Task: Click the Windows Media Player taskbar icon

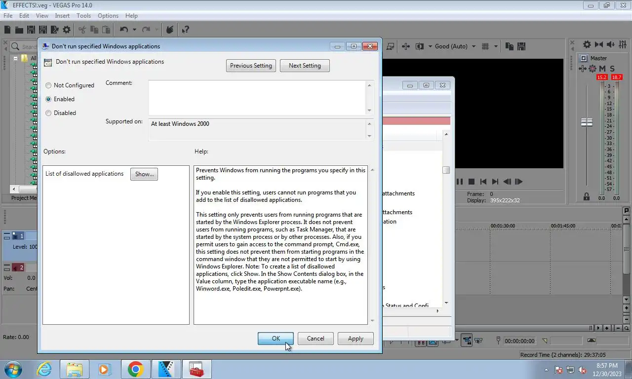Action: click(105, 369)
